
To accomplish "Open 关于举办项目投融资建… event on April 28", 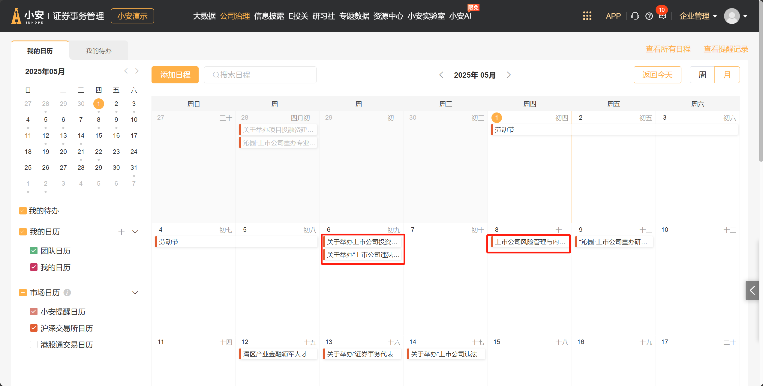I will 278,130.
